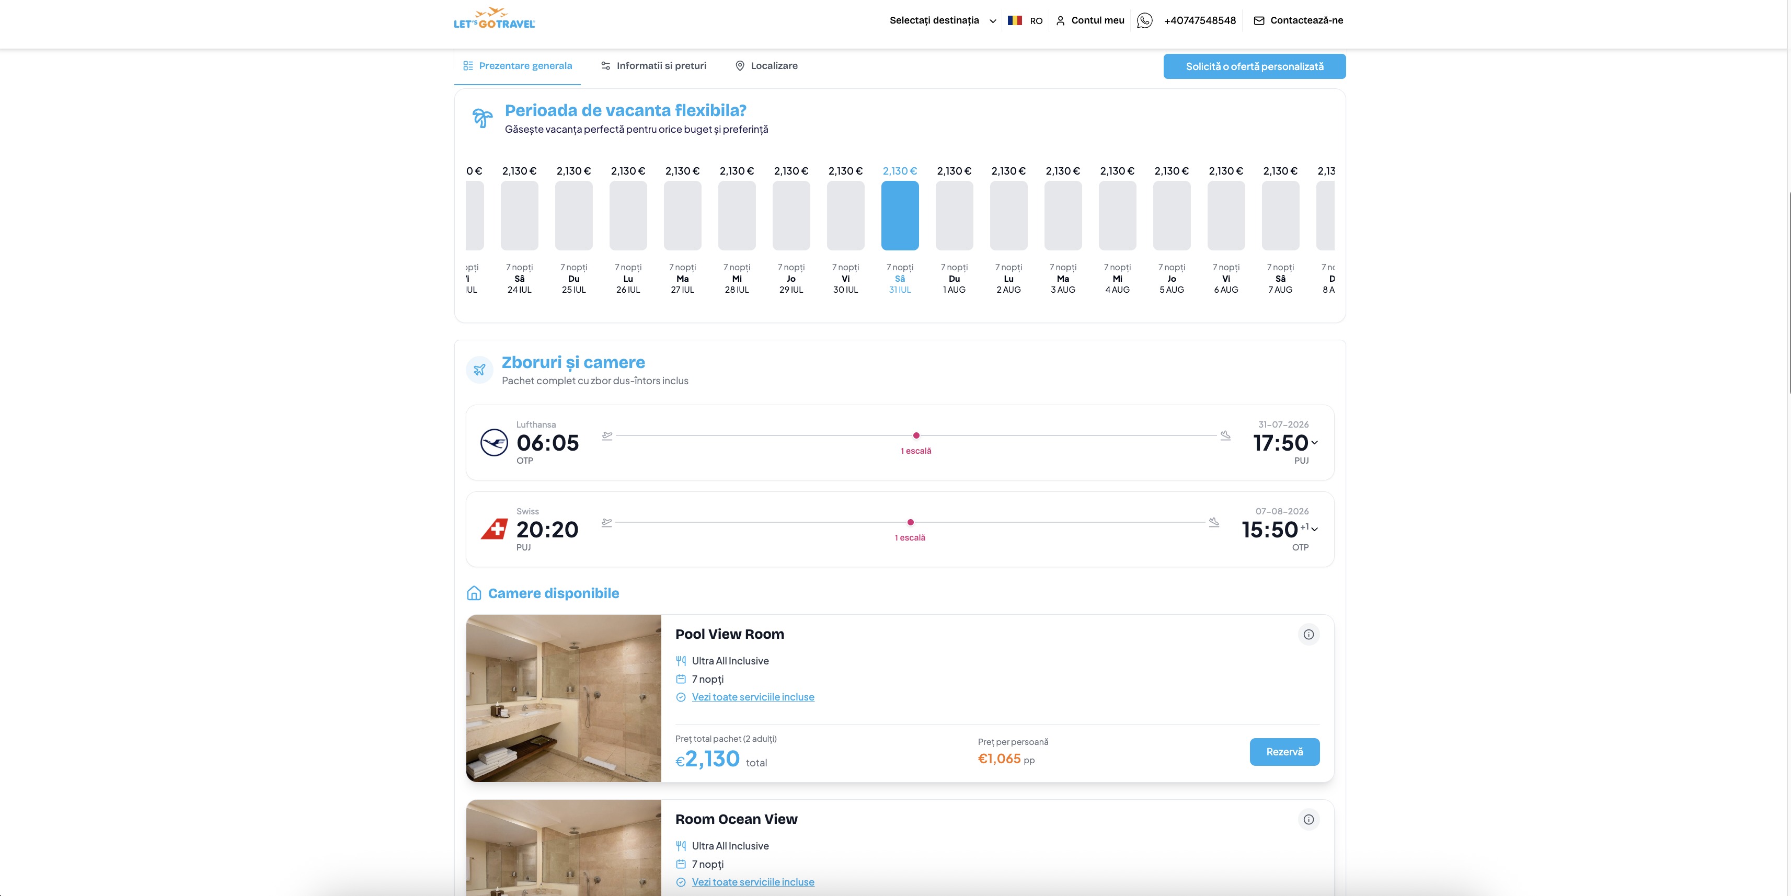Click the info icon for Room Ocean View
1791x896 pixels.
[x=1308, y=820]
